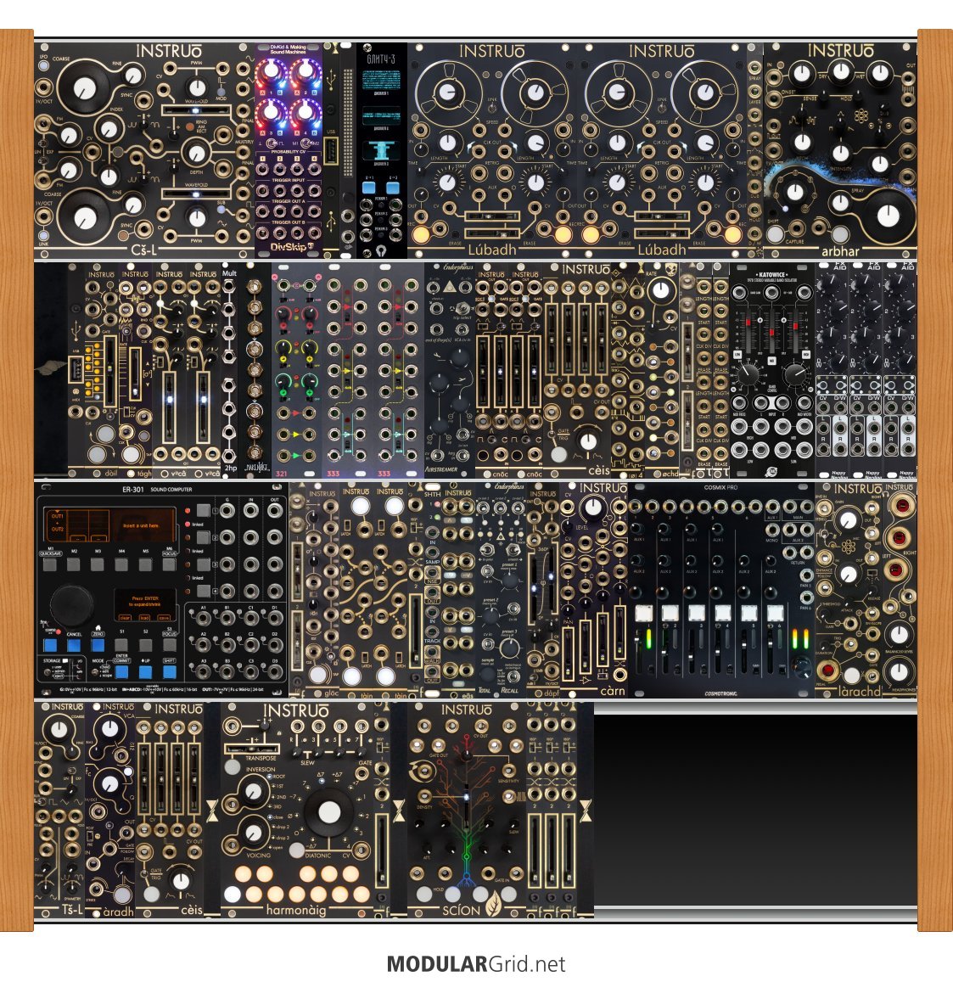This screenshot has width=953, height=982.
Task: Click the Cš-L upper coarse knob
Action: click(x=85, y=88)
